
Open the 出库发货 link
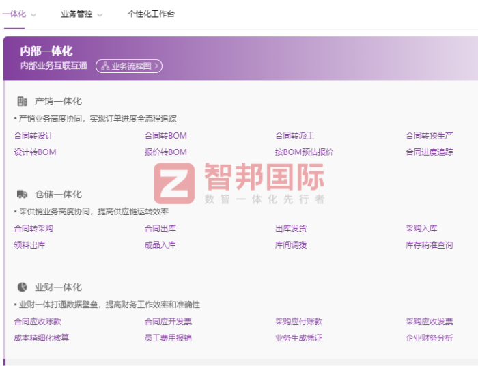[x=291, y=229]
